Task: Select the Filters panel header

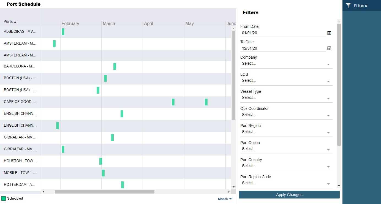Action: tap(250, 12)
